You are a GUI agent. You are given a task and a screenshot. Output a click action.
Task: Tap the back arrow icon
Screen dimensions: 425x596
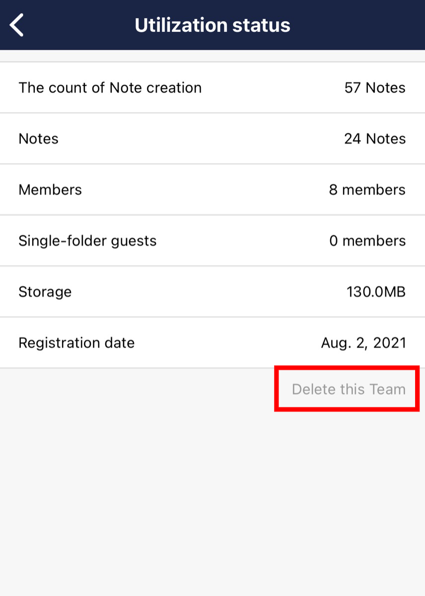coord(17,25)
